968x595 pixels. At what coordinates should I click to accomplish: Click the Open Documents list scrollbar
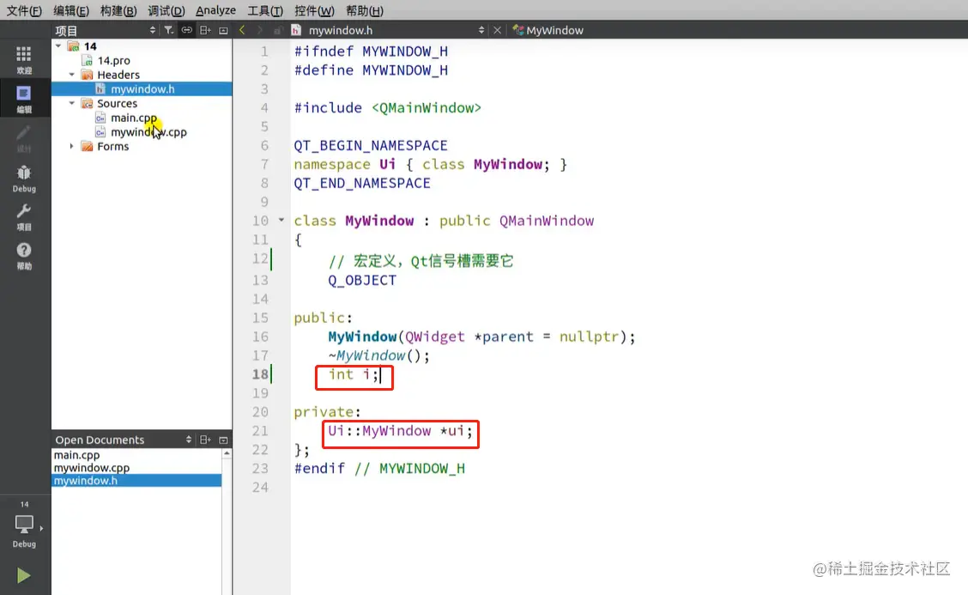(x=227, y=521)
